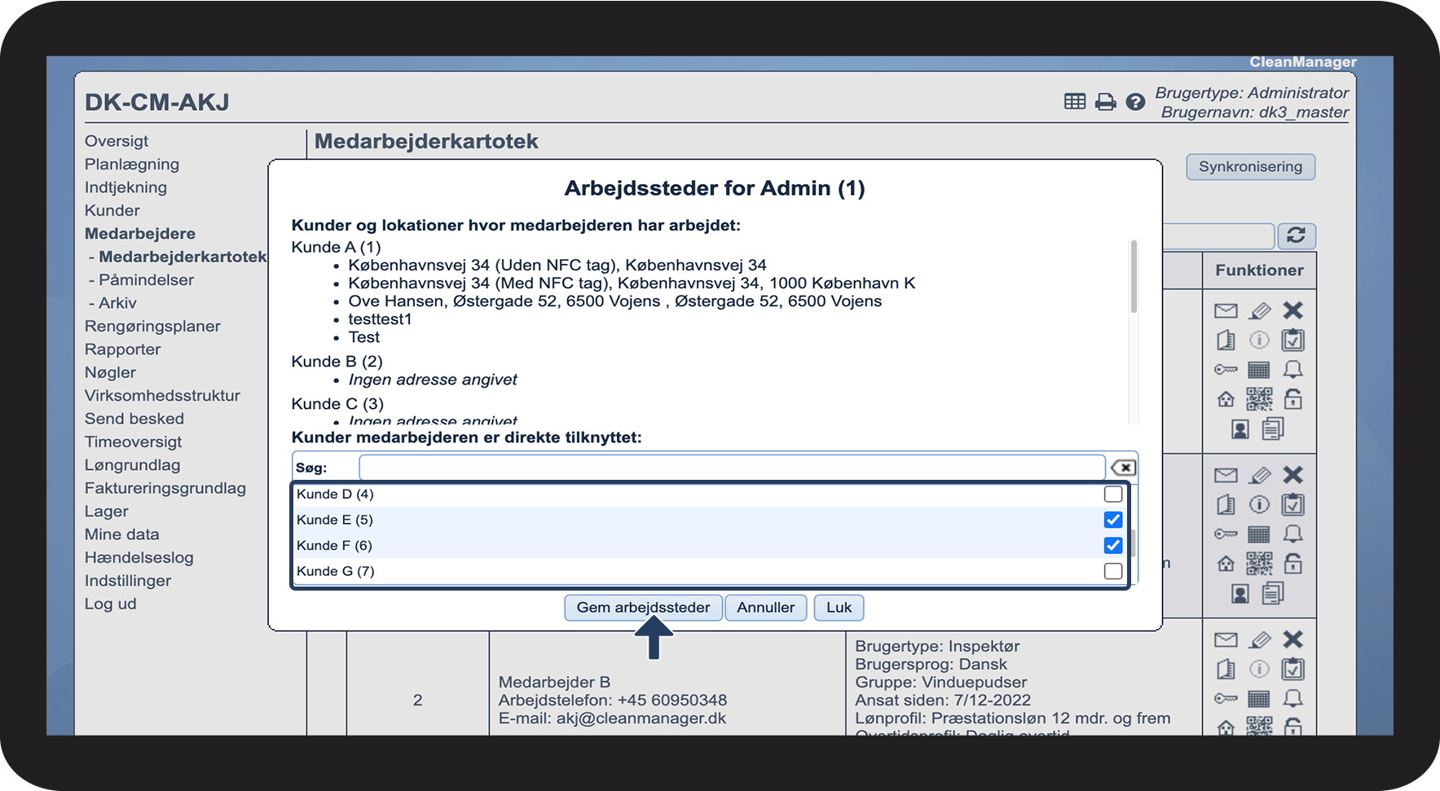Click the key icon in the first Funktioner row
The height and width of the screenshot is (791, 1440).
pyautogui.click(x=1226, y=370)
